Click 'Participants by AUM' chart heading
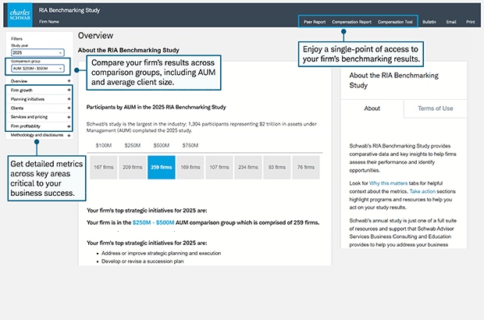Screen dimensions: 484x320 tap(156, 107)
